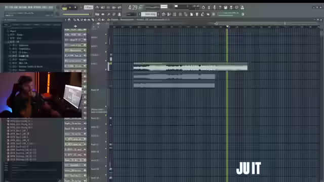This screenshot has height=182, width=324.
Task: Open the global snap selector
Action: pyautogui.click(x=132, y=14)
